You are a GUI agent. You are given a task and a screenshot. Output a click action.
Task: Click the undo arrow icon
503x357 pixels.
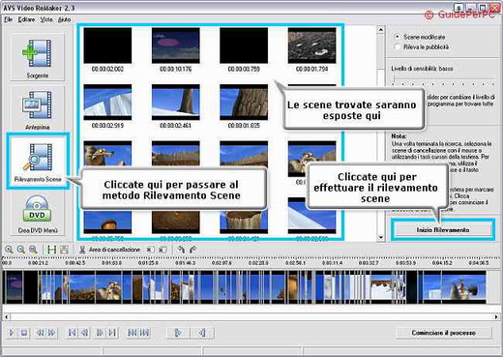pos(181,250)
